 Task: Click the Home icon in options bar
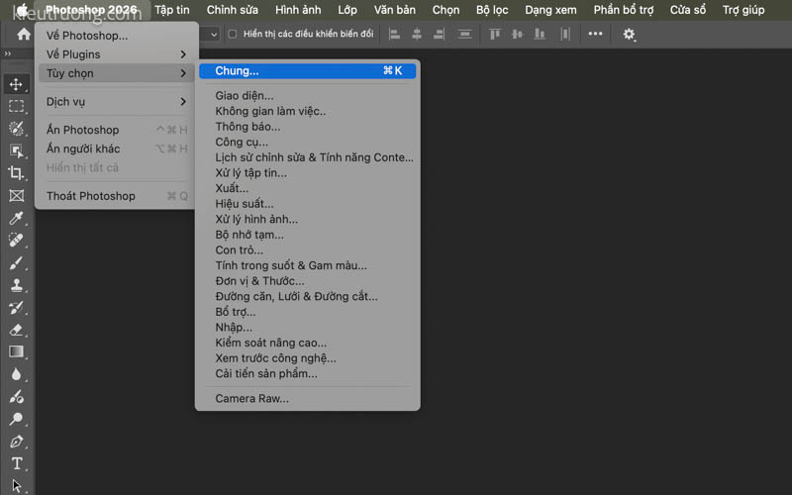pyautogui.click(x=23, y=34)
